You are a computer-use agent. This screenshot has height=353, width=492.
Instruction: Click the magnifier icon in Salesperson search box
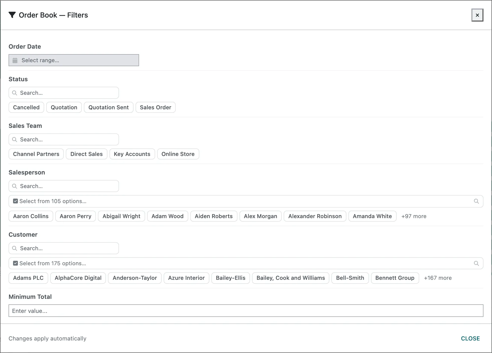coord(15,186)
